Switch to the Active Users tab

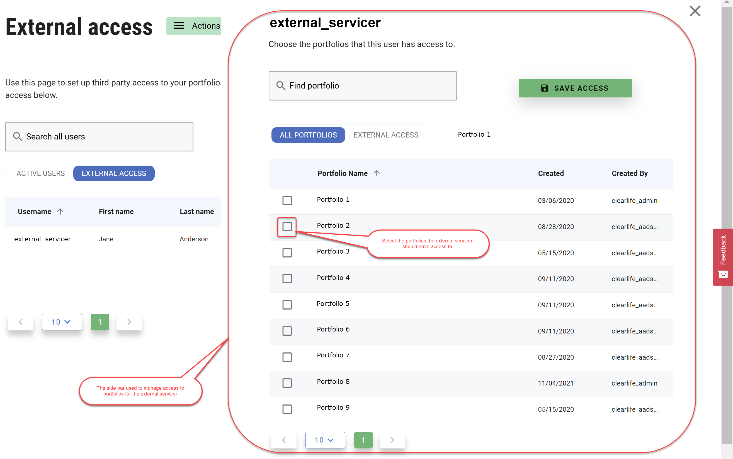(40, 173)
